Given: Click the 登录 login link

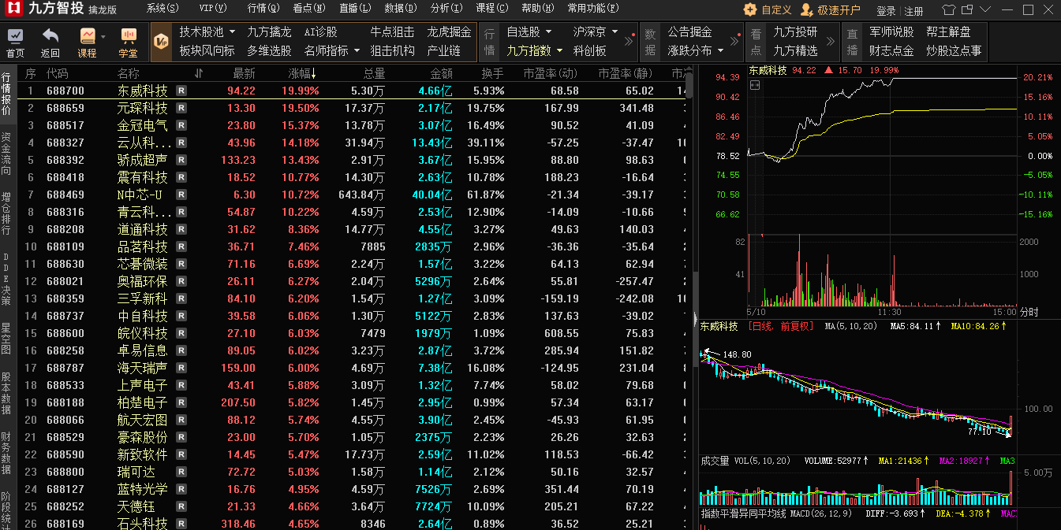Looking at the screenshot, I should (x=886, y=11).
